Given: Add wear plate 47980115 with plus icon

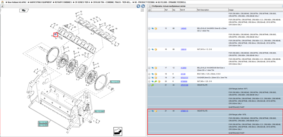Looking at the screenshot, I should tap(149, 111).
